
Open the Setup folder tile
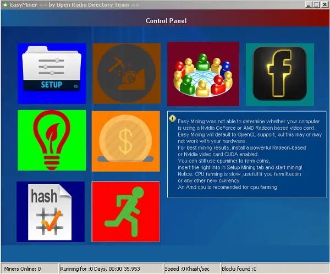point(52,74)
